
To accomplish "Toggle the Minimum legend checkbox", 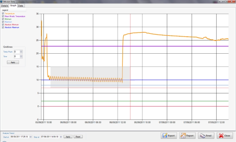I will (x=3, y=19).
